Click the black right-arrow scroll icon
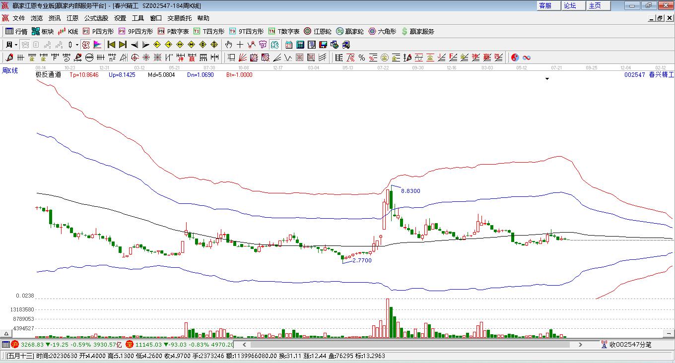675x363 pixels. point(145,45)
